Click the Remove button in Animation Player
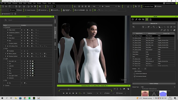 120,93
